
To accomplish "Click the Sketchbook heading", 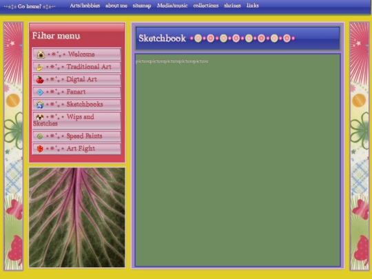I will click(163, 38).
